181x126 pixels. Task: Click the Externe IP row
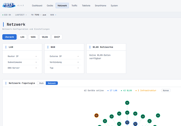click(x=64, y=56)
